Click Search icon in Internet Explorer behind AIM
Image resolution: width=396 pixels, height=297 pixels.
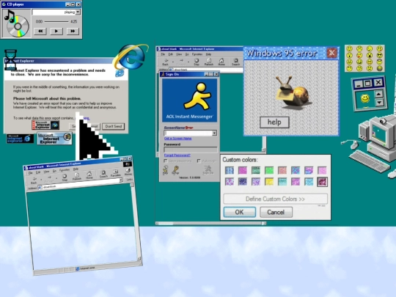pos(235,62)
